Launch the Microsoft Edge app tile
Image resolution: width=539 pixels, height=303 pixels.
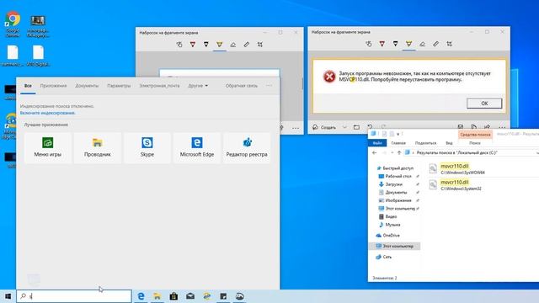tap(197, 148)
